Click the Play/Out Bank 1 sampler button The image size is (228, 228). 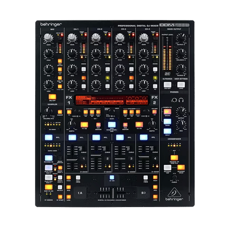click(48, 168)
